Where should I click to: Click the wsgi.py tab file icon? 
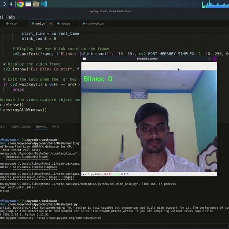[x=58, y=23]
